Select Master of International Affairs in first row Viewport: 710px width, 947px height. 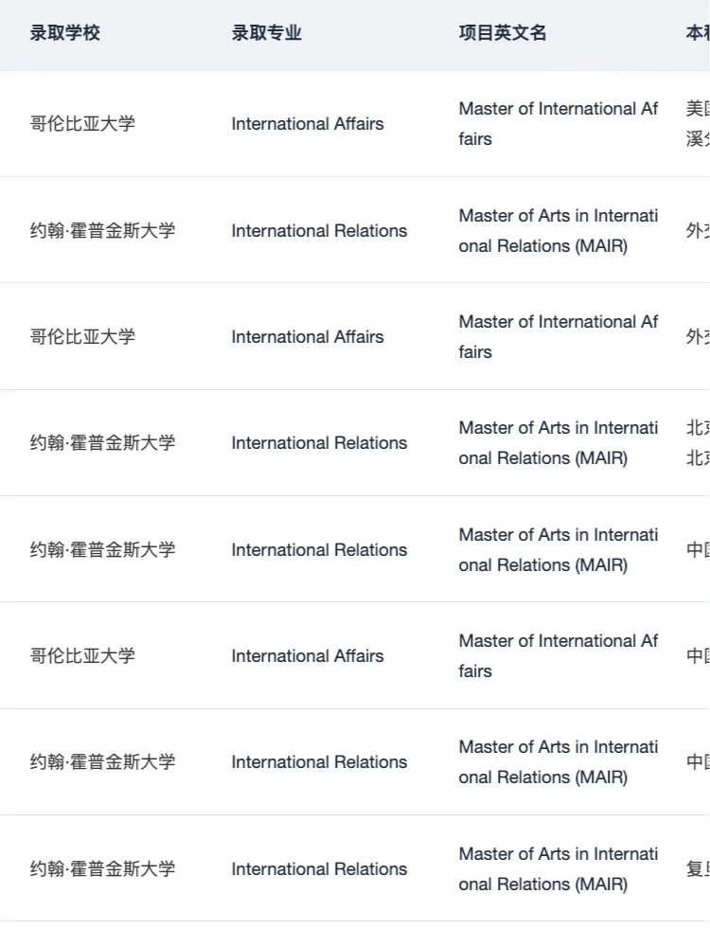(x=558, y=124)
